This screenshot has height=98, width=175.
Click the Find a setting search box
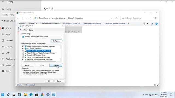click(9, 15)
